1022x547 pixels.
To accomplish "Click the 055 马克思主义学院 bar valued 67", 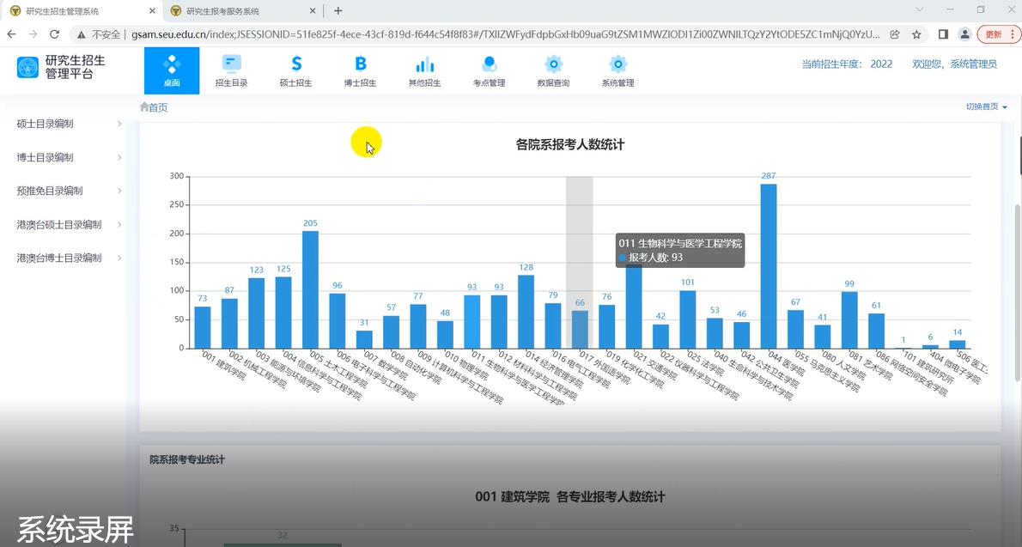I will [x=795, y=329].
